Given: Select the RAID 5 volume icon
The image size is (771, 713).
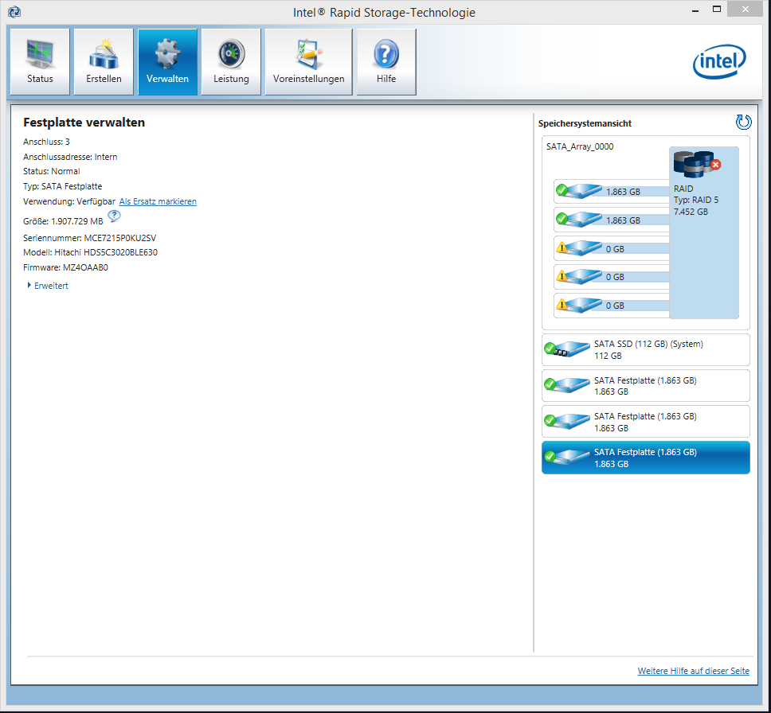Looking at the screenshot, I should [x=697, y=164].
